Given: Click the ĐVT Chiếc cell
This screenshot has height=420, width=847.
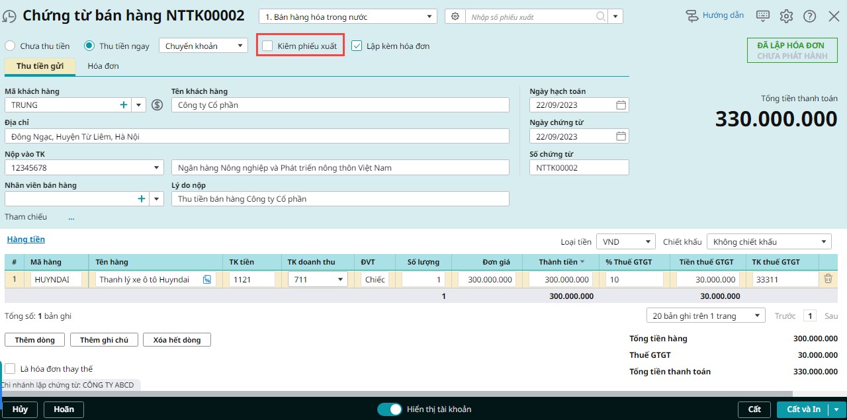Looking at the screenshot, I should [375, 280].
